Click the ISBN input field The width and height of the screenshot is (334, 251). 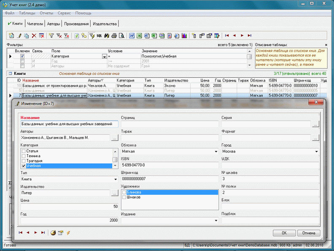click(170, 165)
